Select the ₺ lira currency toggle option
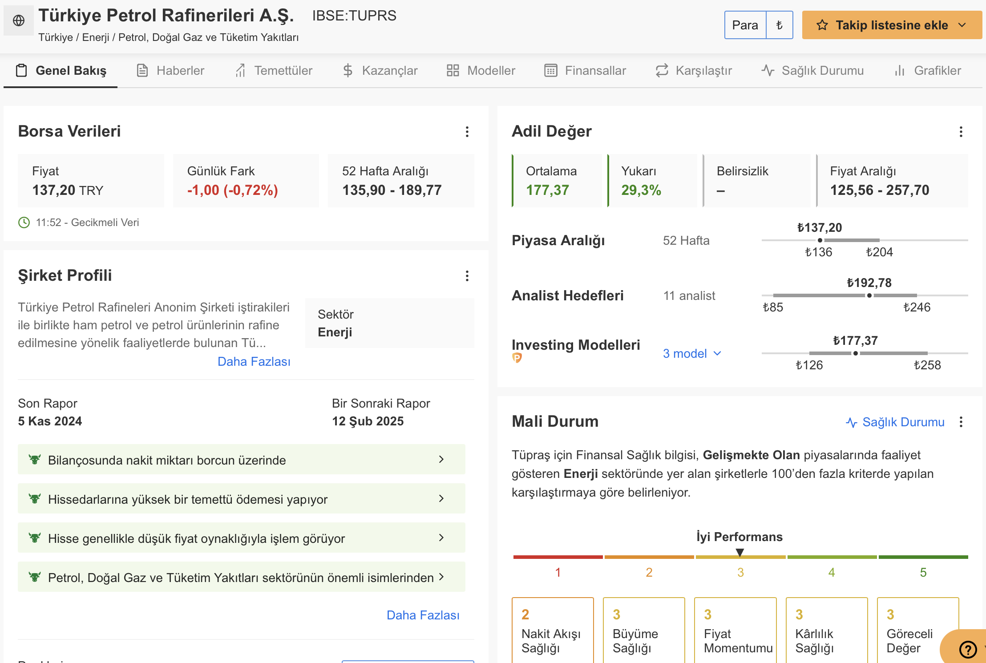 pos(780,25)
